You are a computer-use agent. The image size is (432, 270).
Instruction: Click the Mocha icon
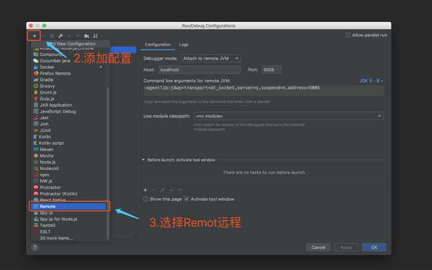point(36,155)
